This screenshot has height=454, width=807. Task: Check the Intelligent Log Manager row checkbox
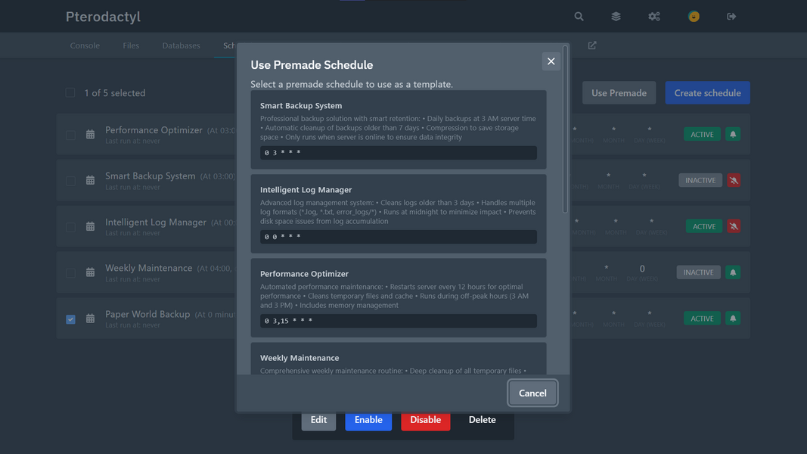click(x=70, y=227)
